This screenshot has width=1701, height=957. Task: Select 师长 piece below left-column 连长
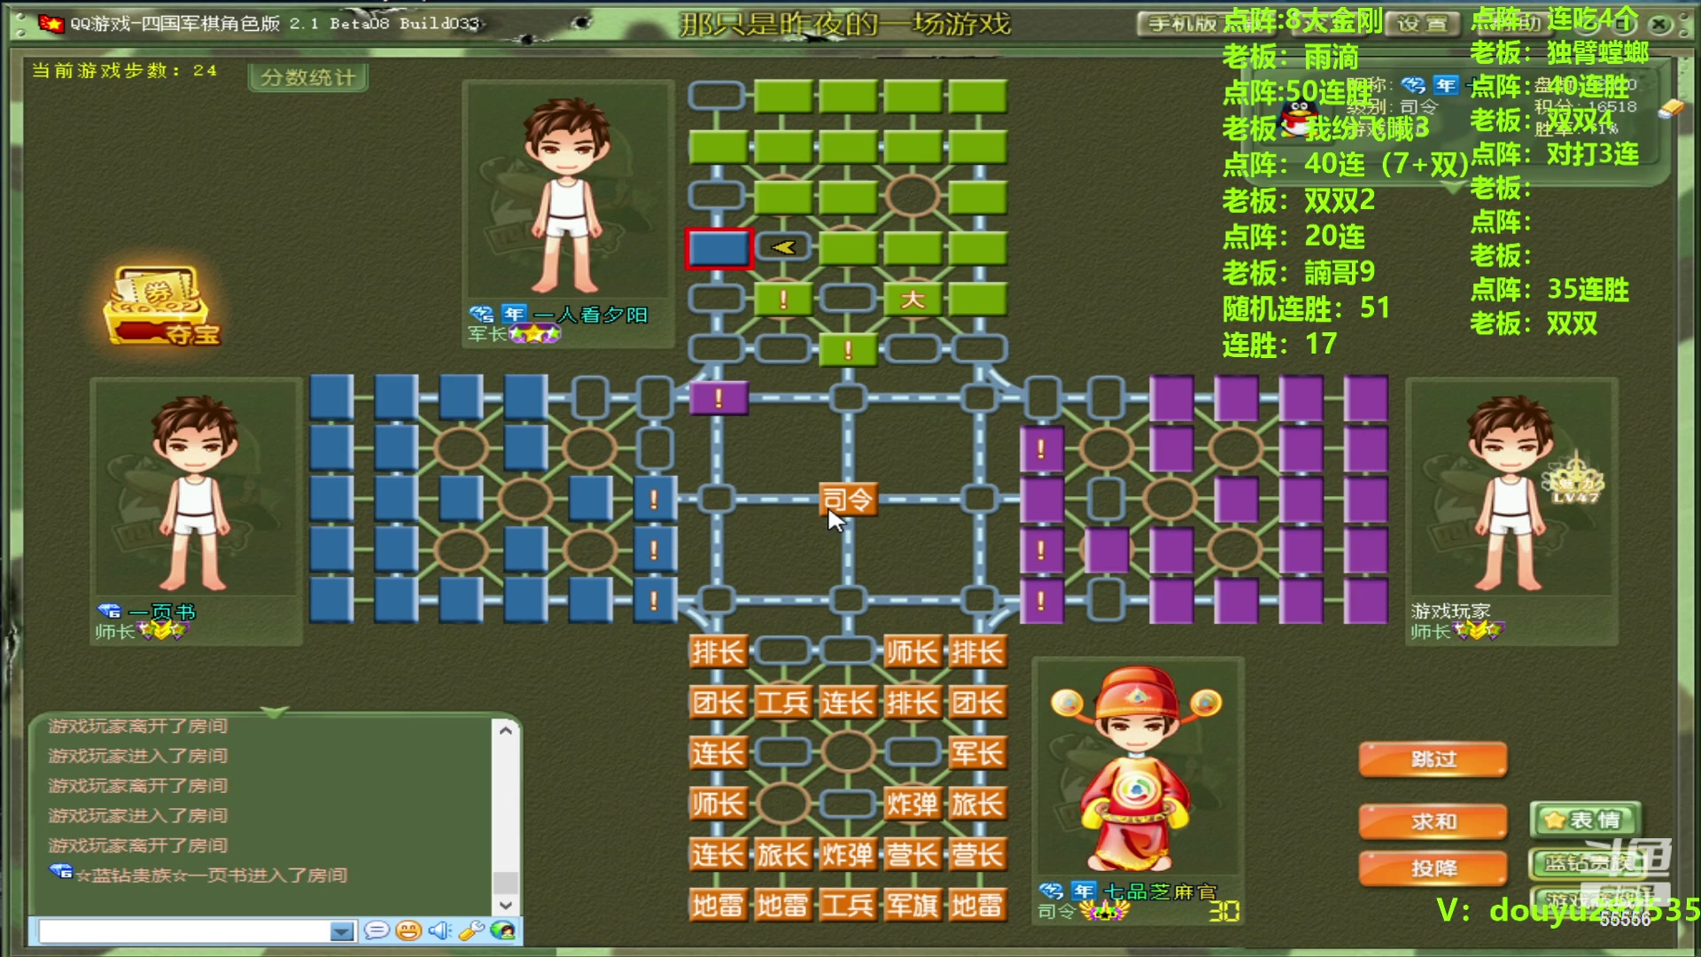(718, 805)
